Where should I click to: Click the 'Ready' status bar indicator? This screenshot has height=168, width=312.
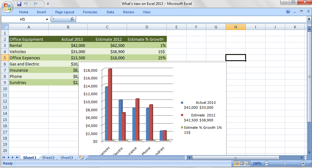(8, 163)
